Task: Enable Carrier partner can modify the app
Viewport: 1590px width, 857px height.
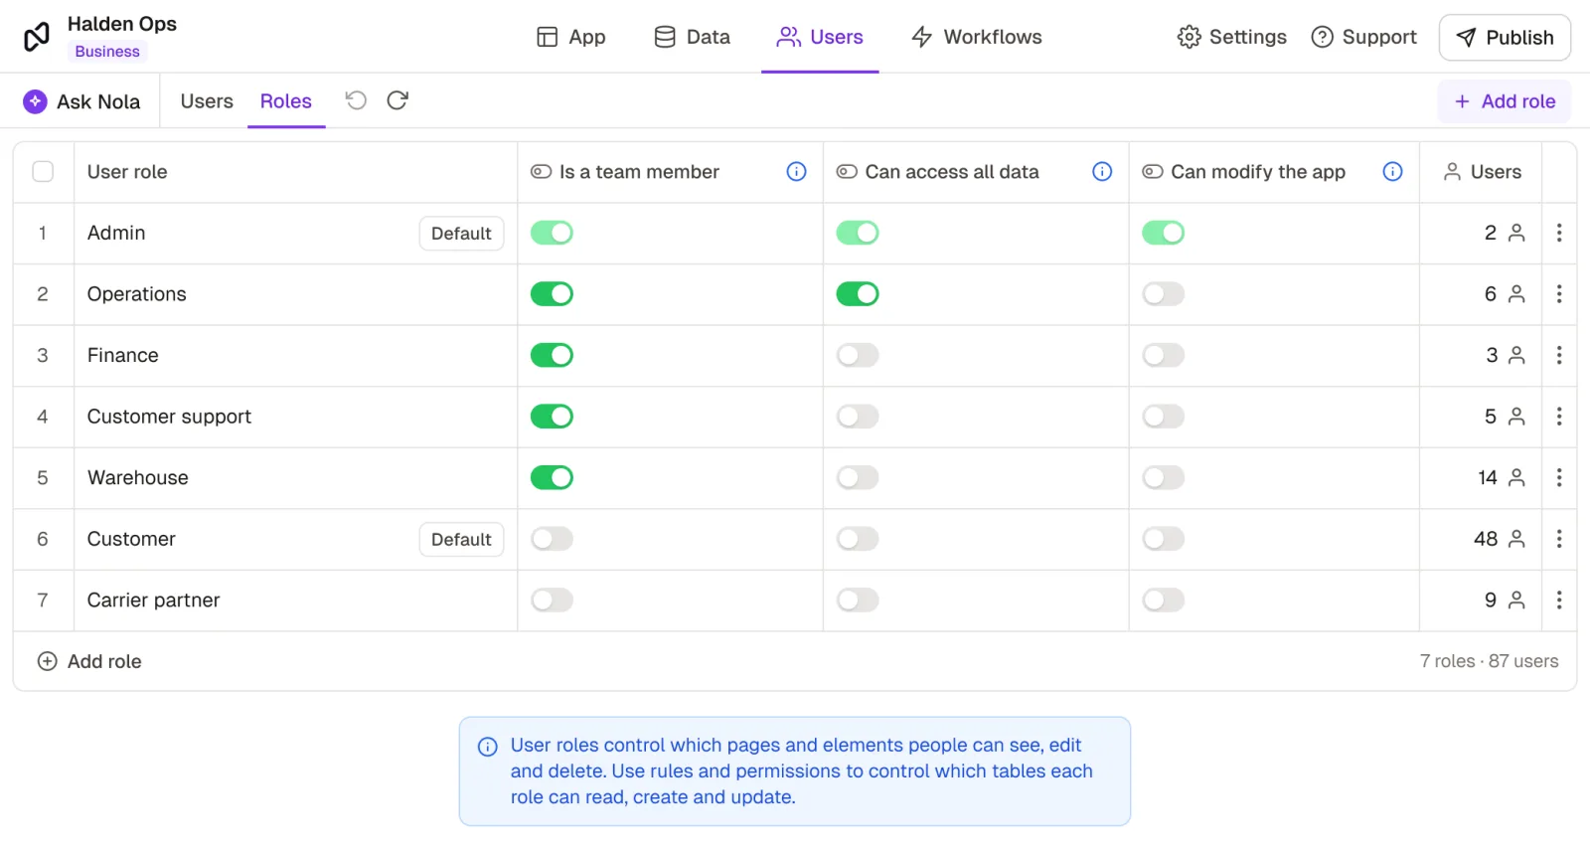Action: 1164,600
